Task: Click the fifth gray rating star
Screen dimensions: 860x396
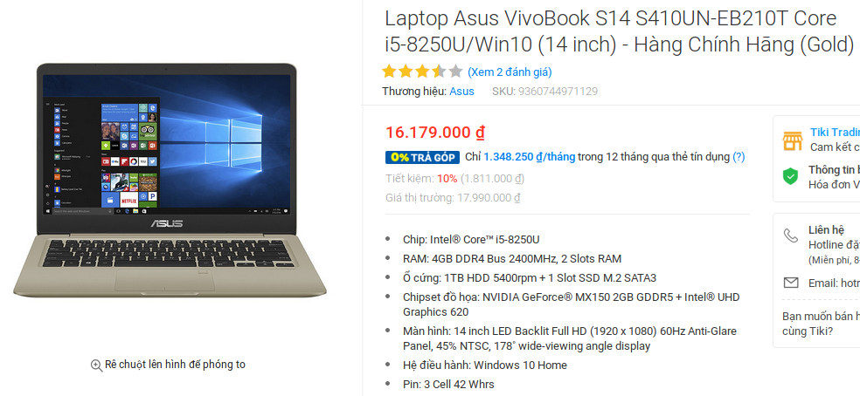Action: (x=455, y=72)
